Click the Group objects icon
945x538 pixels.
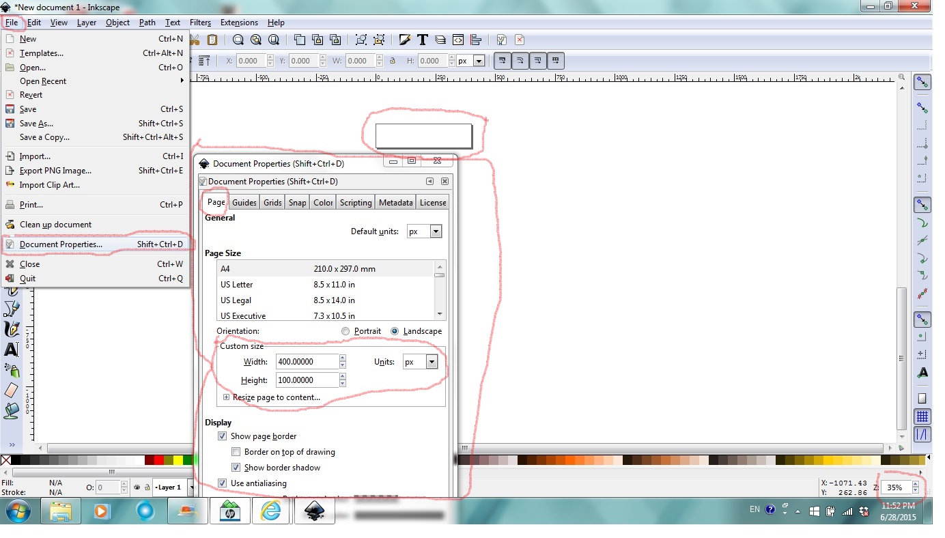(361, 40)
